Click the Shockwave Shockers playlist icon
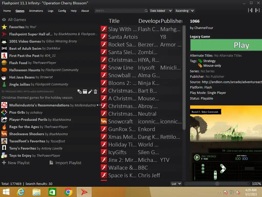262x197 pixels. click(4, 134)
